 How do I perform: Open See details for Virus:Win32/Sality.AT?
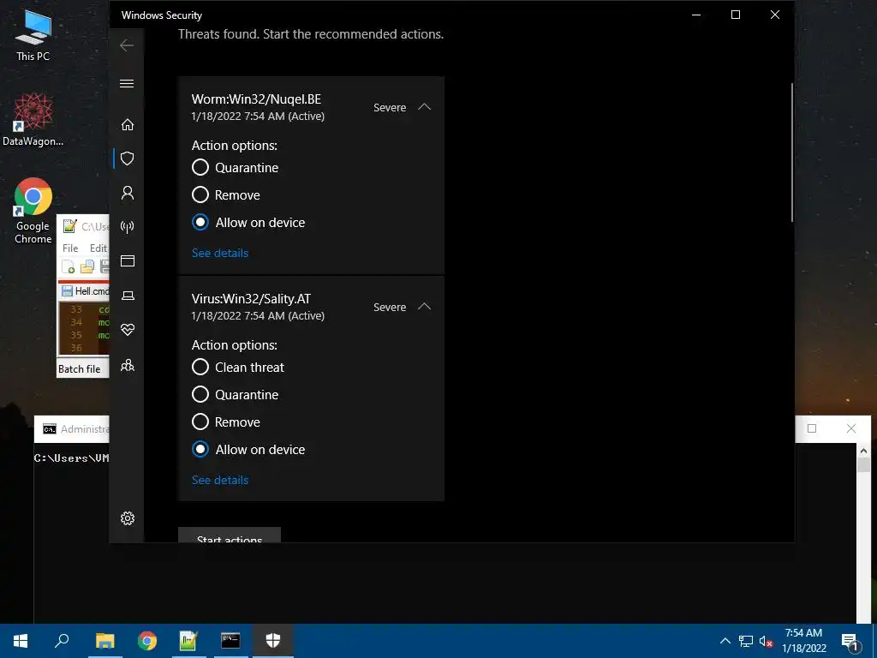click(x=220, y=480)
